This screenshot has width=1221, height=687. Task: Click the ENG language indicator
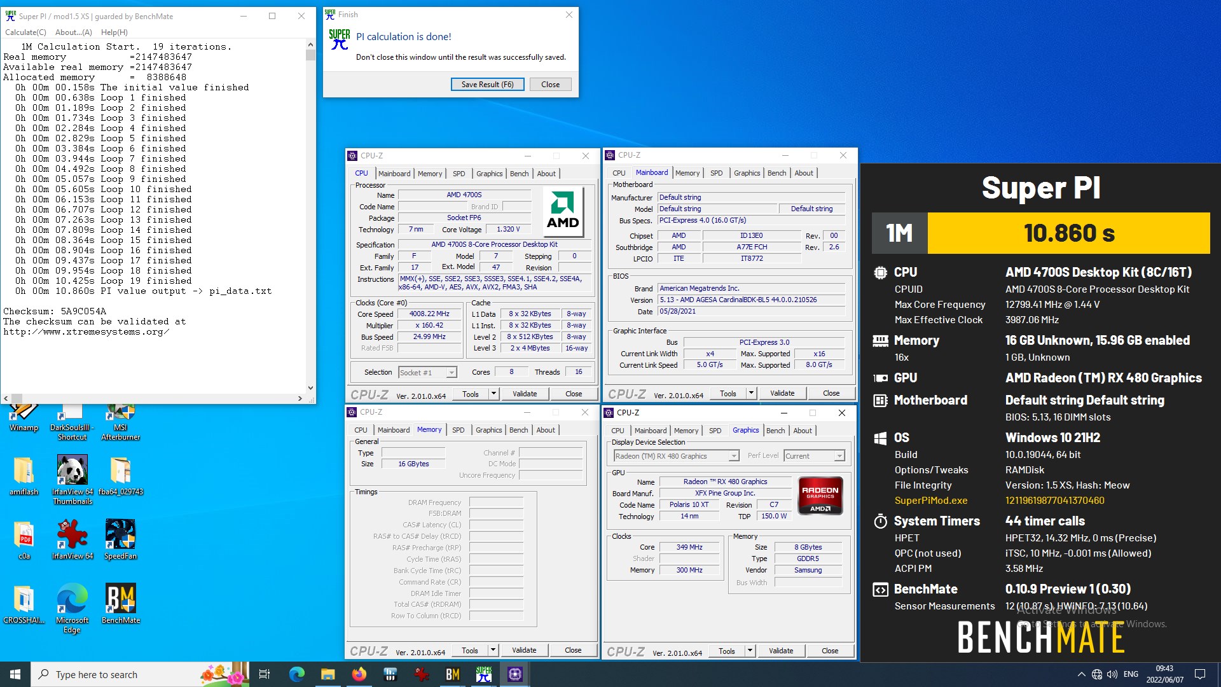pos(1131,674)
